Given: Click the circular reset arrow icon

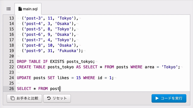Looking at the screenshot, I should click(49, 98).
